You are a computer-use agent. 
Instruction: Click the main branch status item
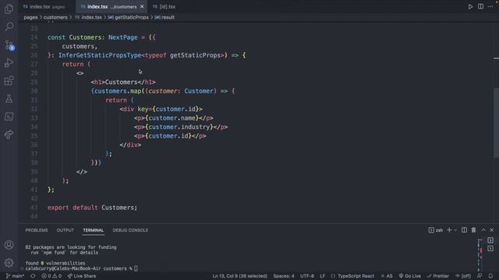(15, 276)
